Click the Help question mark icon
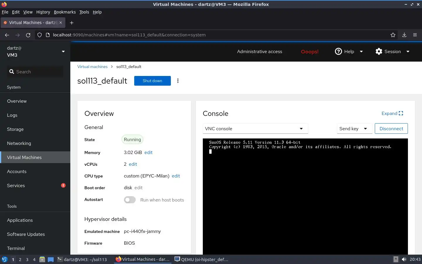Image resolution: width=422 pixels, height=264 pixels. (338, 51)
